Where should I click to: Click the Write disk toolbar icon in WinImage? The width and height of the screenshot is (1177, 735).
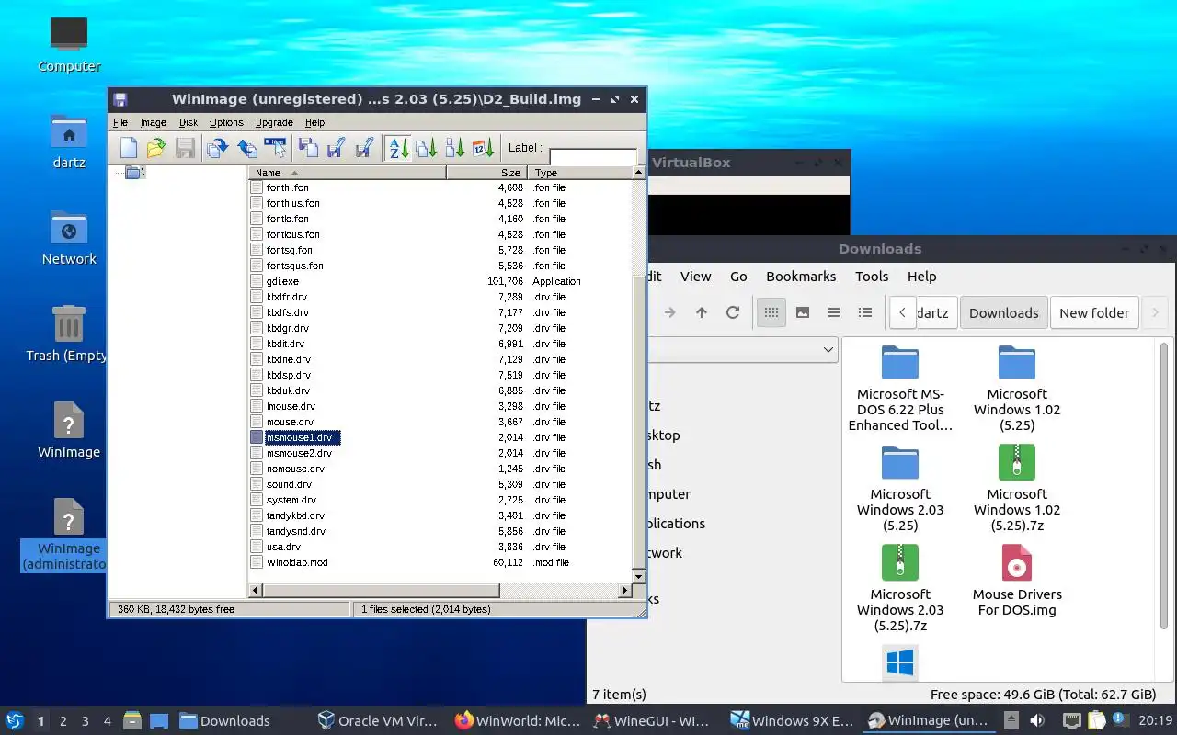(x=336, y=148)
